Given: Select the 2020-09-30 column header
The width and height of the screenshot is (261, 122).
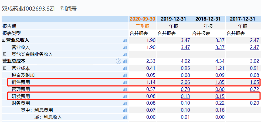Looking at the screenshot, I should [x=143, y=19].
